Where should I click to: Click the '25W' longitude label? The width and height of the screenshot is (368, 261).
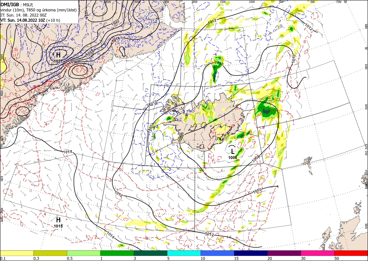(x=166, y=1)
